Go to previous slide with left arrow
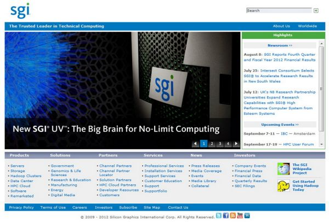Viewport: 329px width, 222px height. pos(195,144)
